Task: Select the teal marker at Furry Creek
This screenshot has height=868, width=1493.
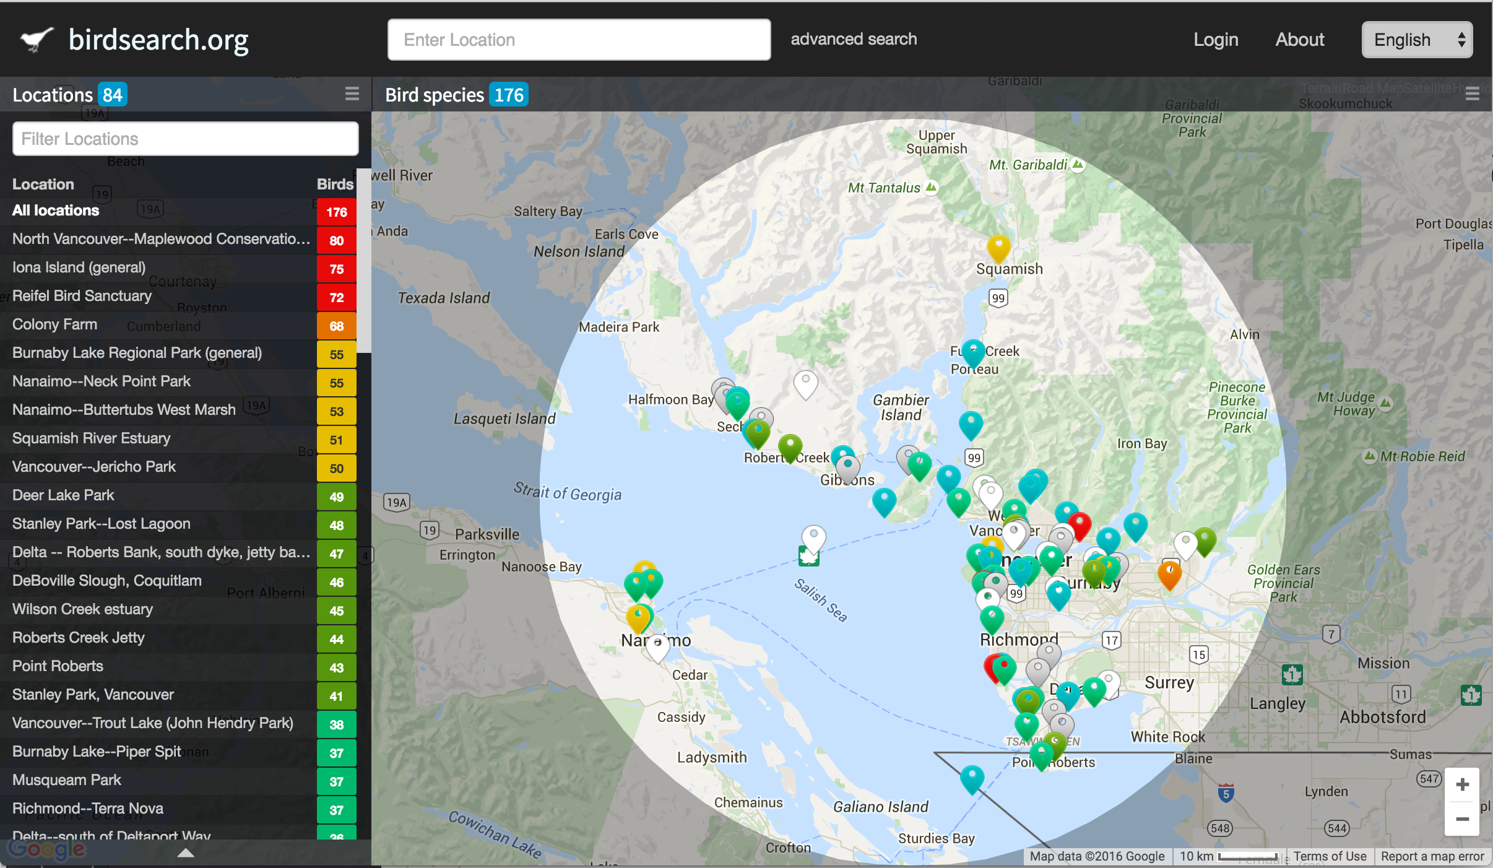Action: pos(973,354)
